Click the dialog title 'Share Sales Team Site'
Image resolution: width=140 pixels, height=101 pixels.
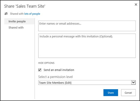pyautogui.click(x=25, y=6)
